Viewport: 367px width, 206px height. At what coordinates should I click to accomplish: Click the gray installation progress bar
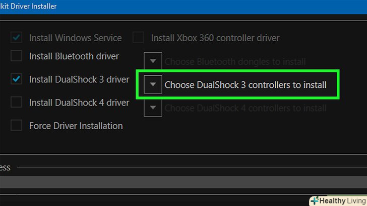[183, 181]
